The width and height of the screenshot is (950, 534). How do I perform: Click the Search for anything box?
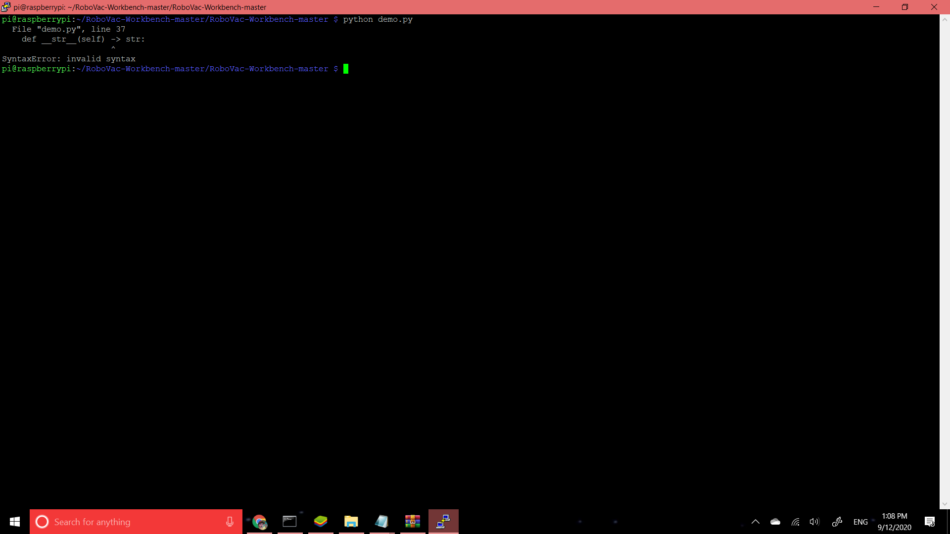(124, 522)
